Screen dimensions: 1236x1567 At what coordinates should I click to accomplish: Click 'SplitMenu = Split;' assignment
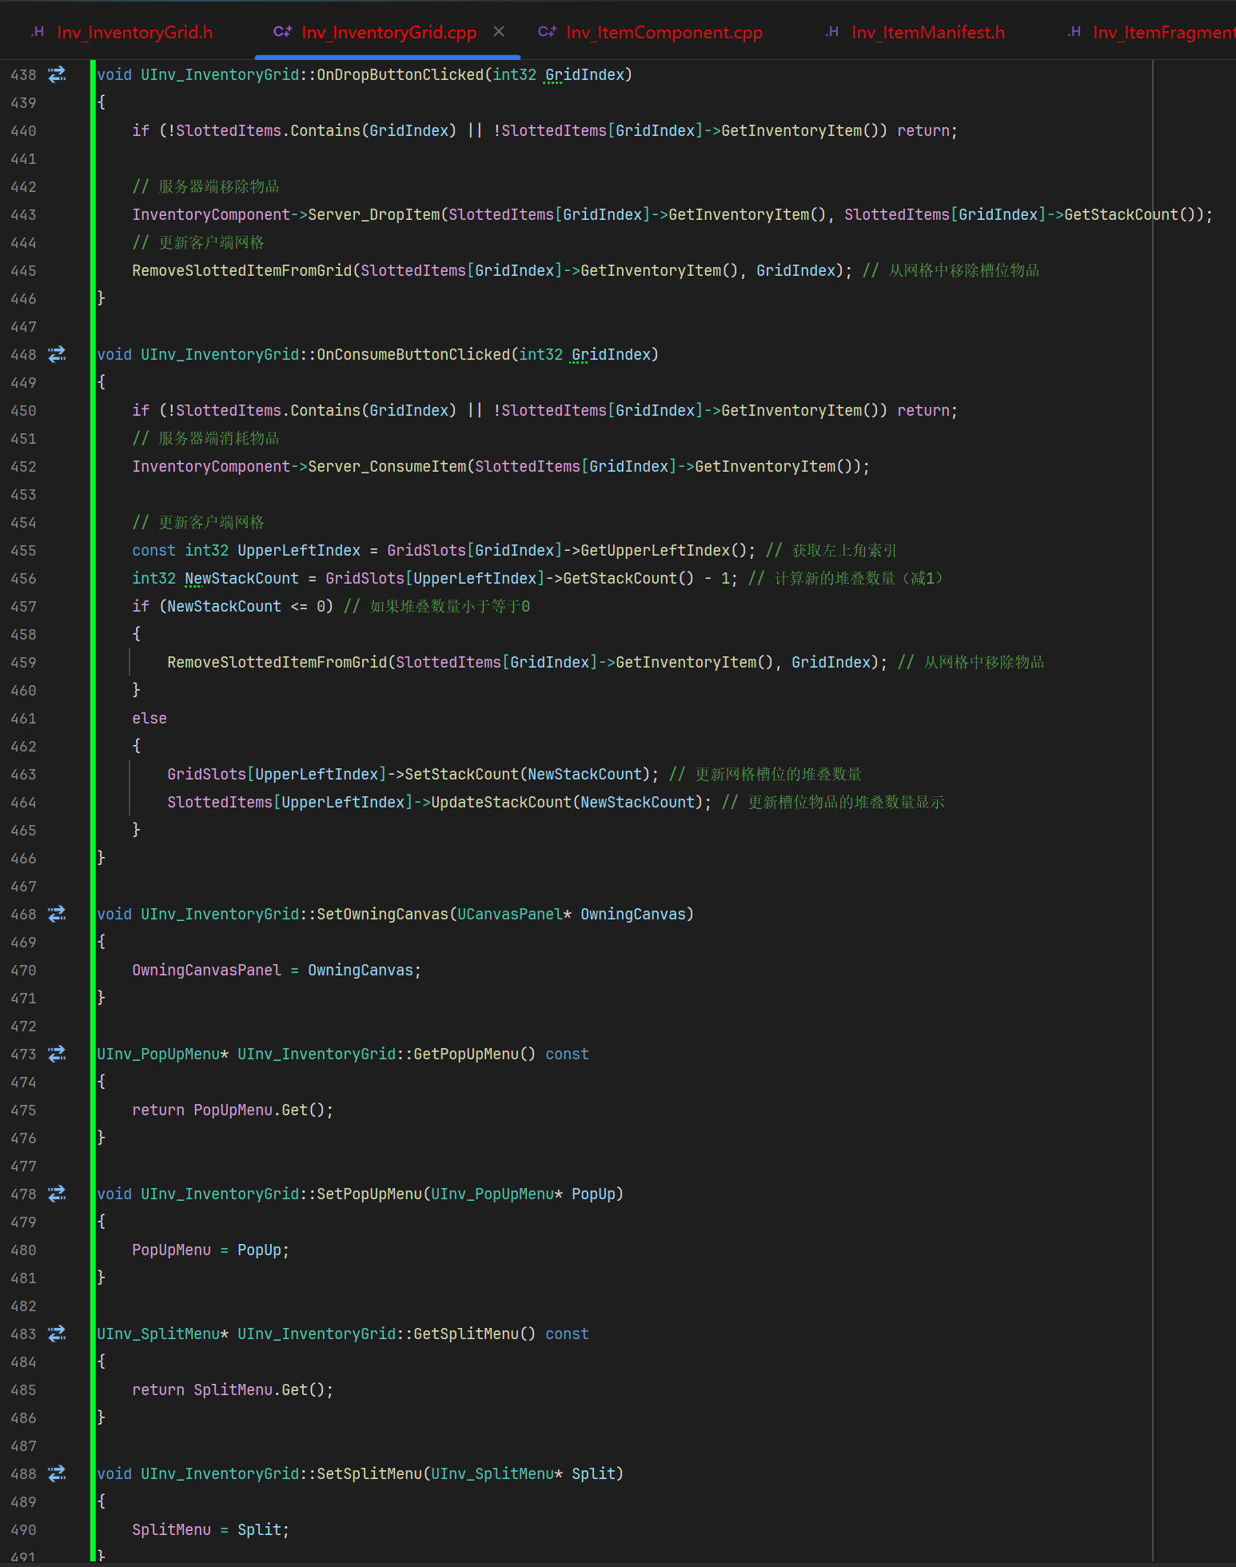pos(211,1529)
